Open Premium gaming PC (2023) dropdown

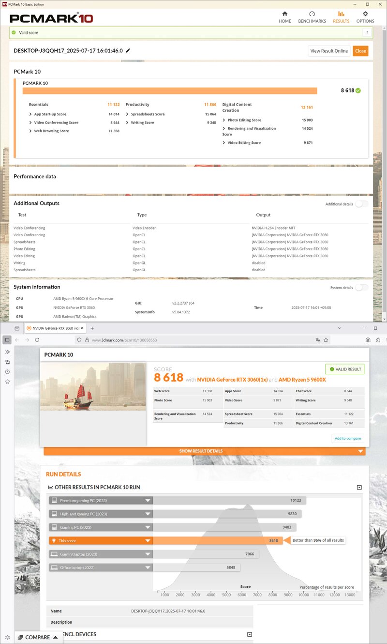click(x=101, y=500)
